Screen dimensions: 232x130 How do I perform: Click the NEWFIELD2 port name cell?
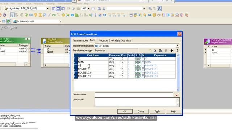click(x=93, y=73)
